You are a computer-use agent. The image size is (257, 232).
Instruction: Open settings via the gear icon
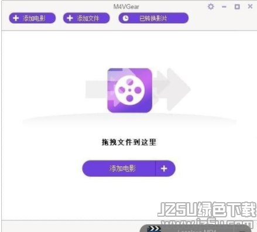211,6
